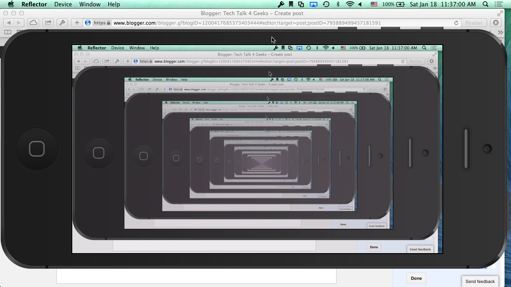Enter full screen with the Safari arrows icon
The image size is (511, 287).
pos(501,13)
